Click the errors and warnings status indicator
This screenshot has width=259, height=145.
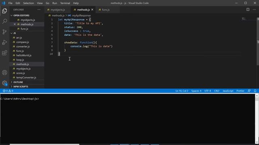(x=8, y=91)
